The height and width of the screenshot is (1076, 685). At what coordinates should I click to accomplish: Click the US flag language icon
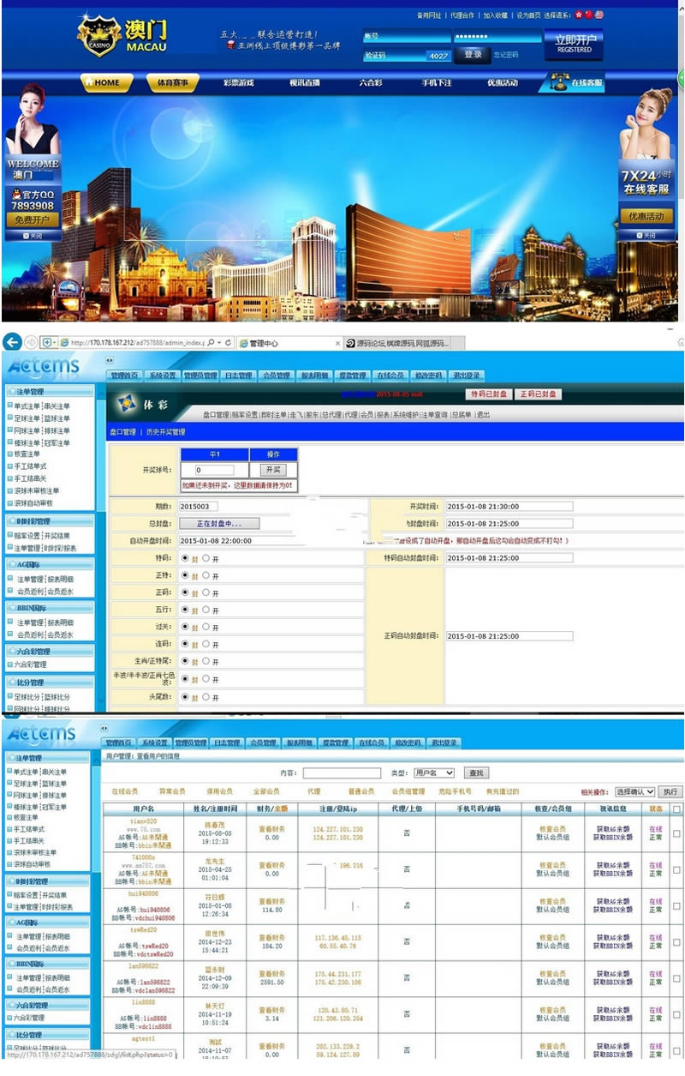click(x=599, y=15)
